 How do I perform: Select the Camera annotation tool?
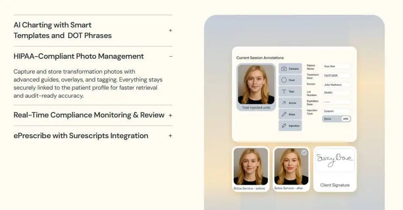(290, 68)
